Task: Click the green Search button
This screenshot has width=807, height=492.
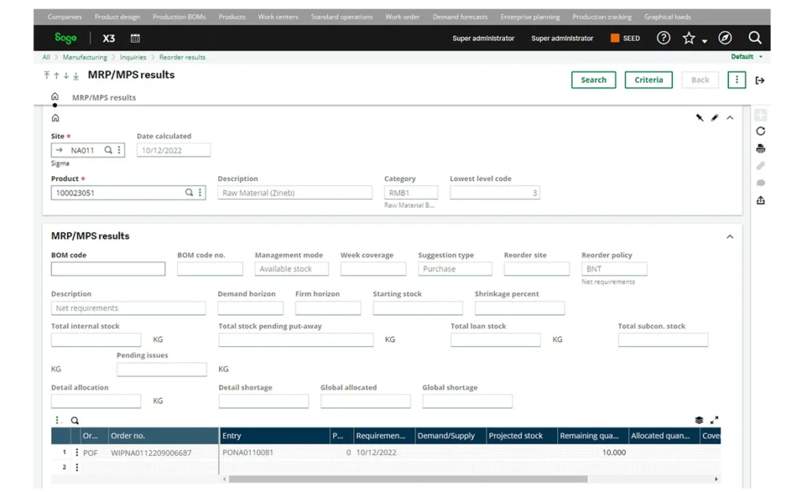Action: point(593,80)
